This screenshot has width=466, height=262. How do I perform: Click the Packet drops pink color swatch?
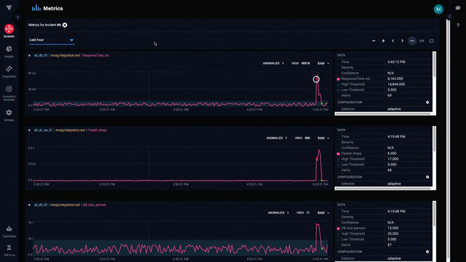338,154
